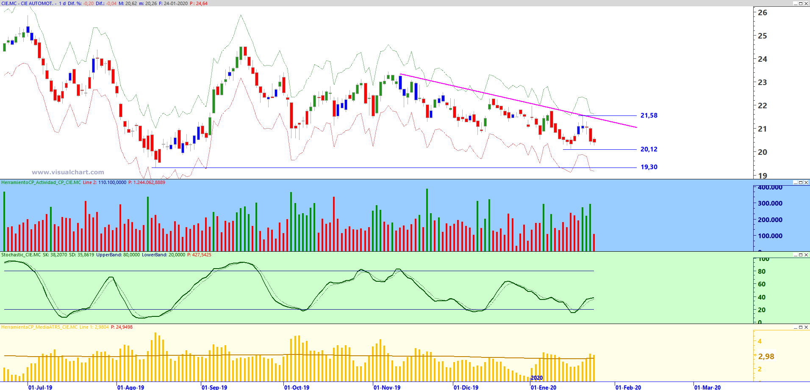Click the 01-Sep-19 date label
Viewport: 810px width, 390px height.
point(214,387)
